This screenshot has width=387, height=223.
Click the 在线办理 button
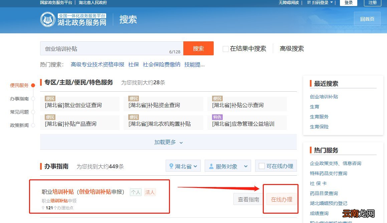click(281, 199)
